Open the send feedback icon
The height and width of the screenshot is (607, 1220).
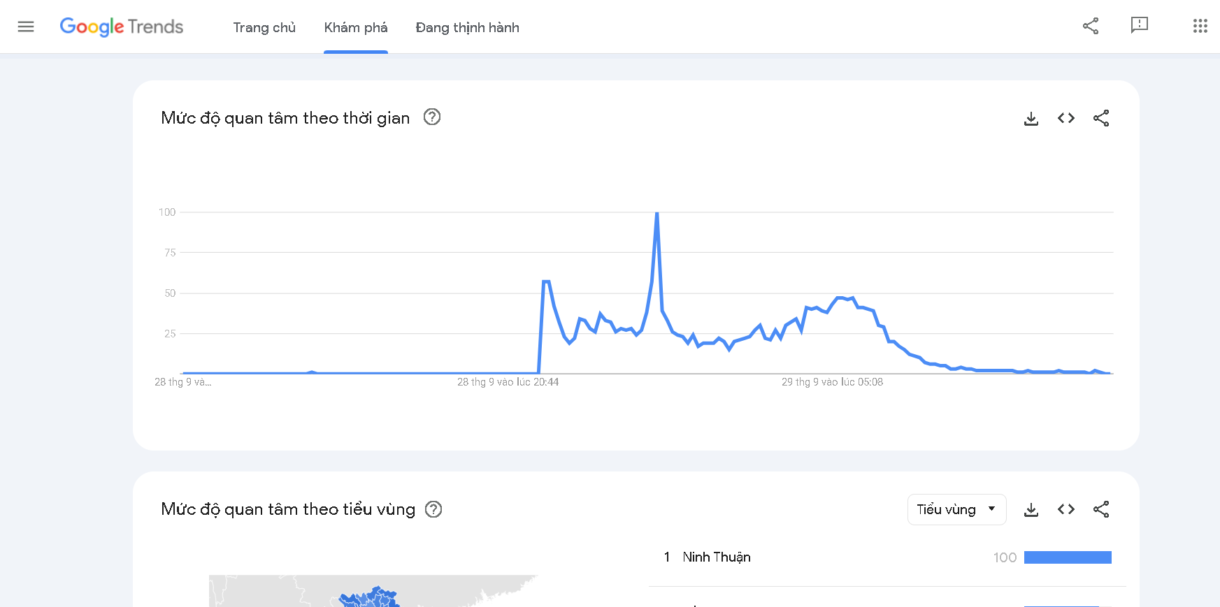coord(1140,26)
